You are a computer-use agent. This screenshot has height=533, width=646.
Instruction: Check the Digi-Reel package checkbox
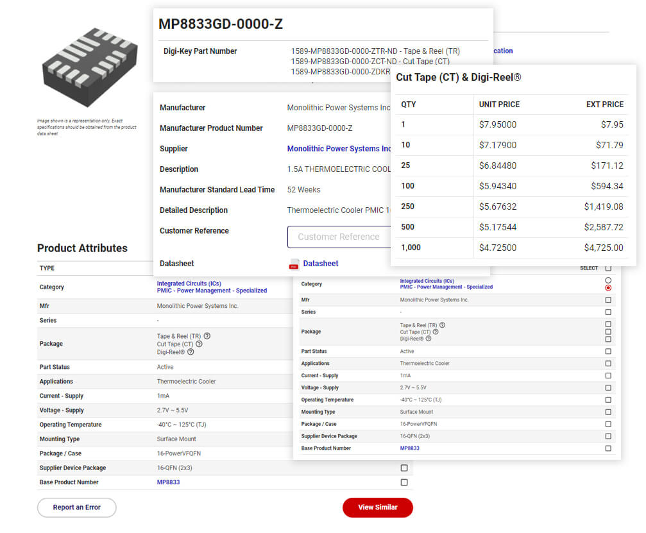608,339
